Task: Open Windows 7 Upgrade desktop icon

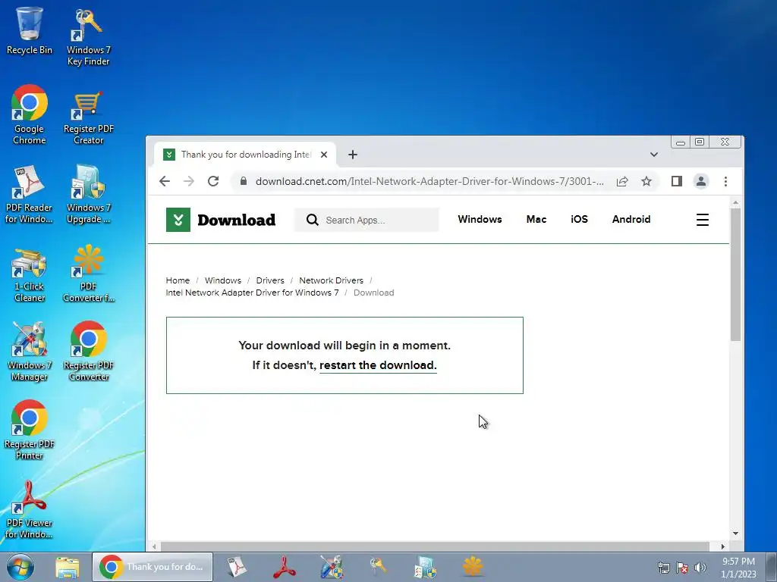Action: click(x=88, y=194)
